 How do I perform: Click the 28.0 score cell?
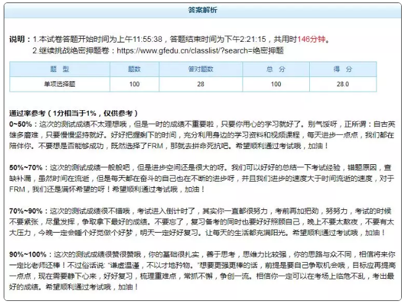coord(343,84)
